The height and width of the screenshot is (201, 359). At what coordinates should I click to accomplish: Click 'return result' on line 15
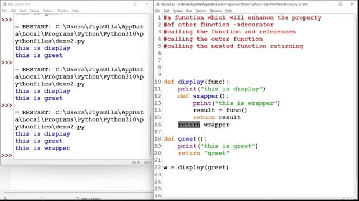click(217, 118)
